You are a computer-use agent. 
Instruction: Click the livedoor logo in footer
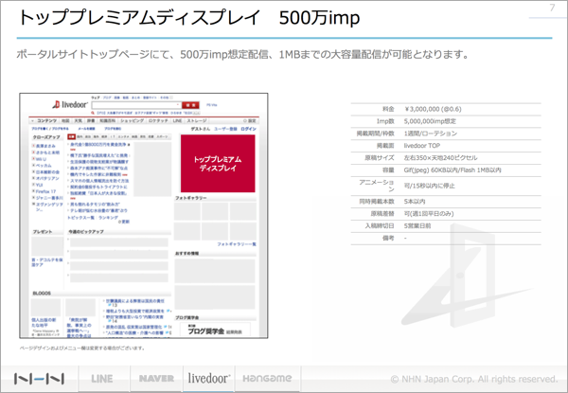coord(209,378)
